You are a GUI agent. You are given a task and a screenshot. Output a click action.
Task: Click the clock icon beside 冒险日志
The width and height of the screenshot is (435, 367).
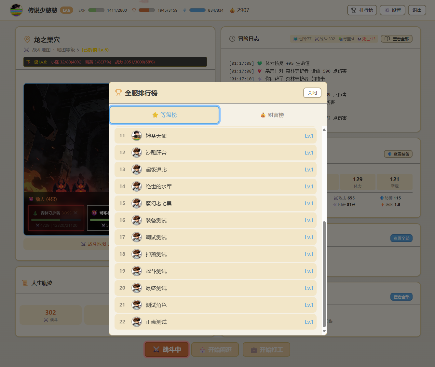click(232, 39)
